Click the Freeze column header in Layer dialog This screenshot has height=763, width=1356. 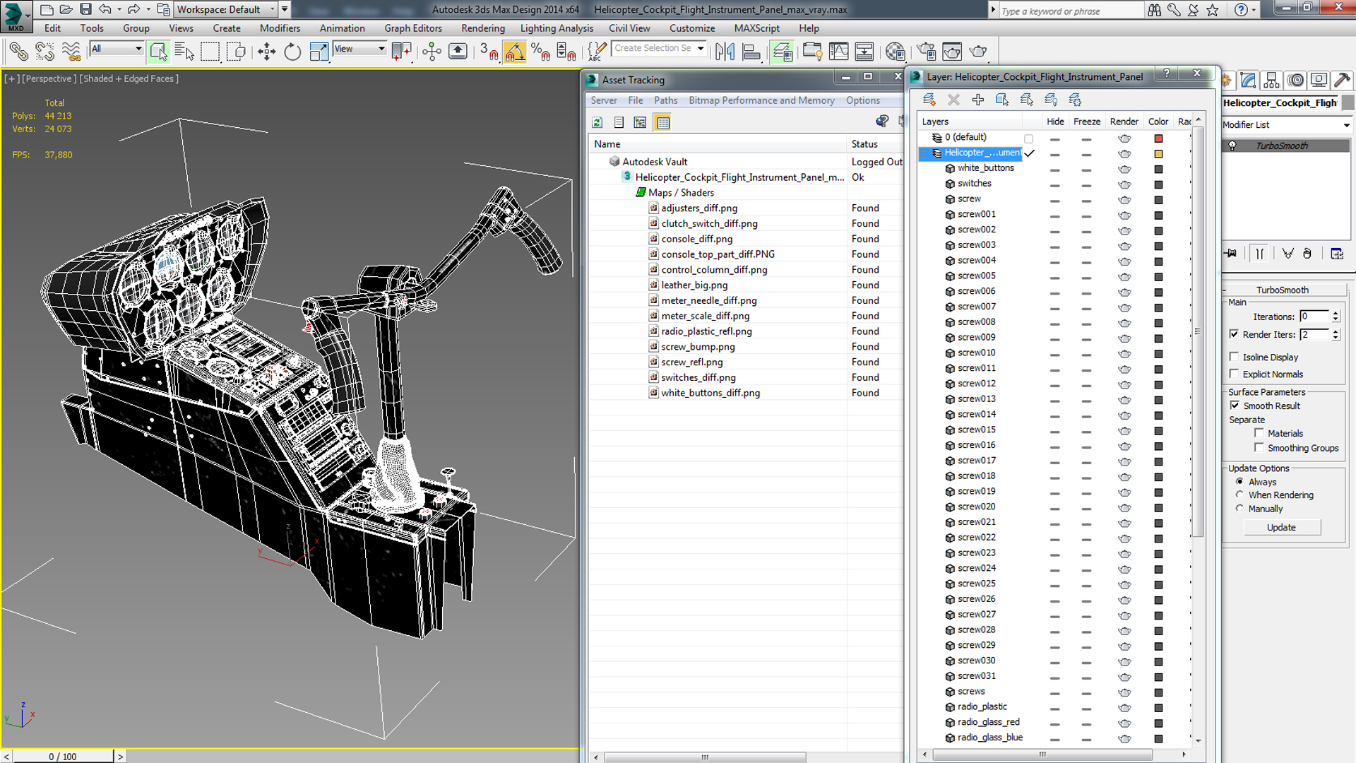[1086, 122]
